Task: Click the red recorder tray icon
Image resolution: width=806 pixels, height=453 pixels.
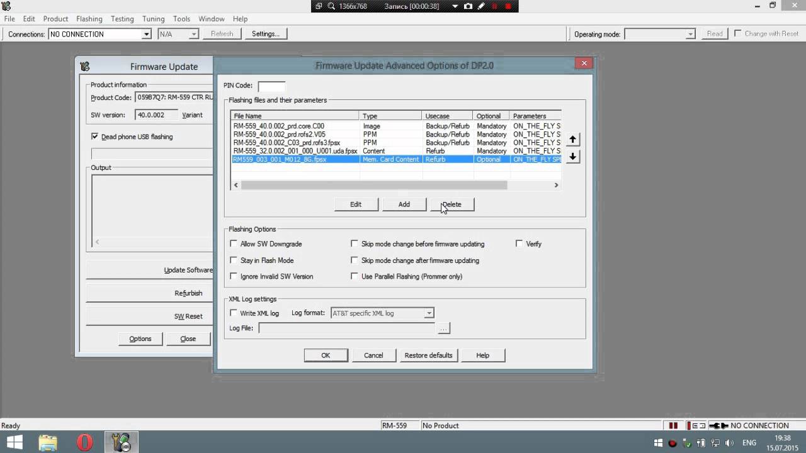Action: pos(673,443)
